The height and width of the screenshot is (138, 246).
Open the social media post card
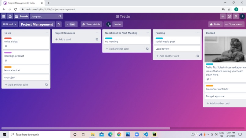click(x=177, y=41)
